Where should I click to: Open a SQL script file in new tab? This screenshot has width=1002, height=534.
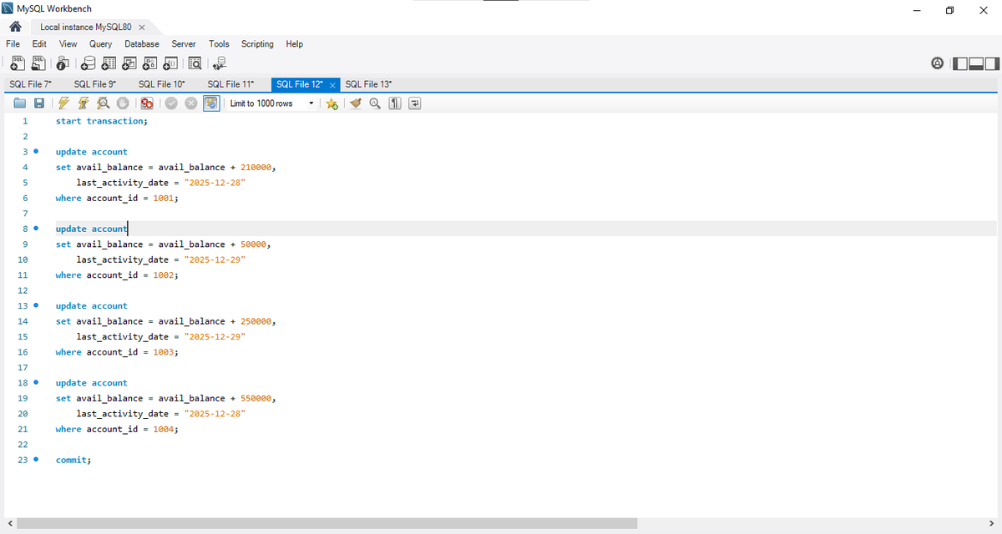pyautogui.click(x=38, y=63)
